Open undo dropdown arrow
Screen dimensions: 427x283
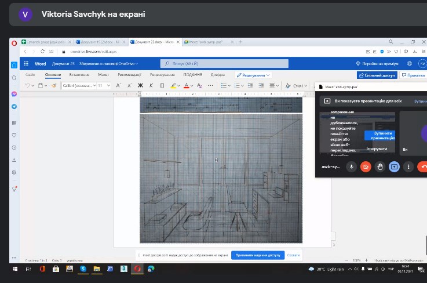(32, 86)
